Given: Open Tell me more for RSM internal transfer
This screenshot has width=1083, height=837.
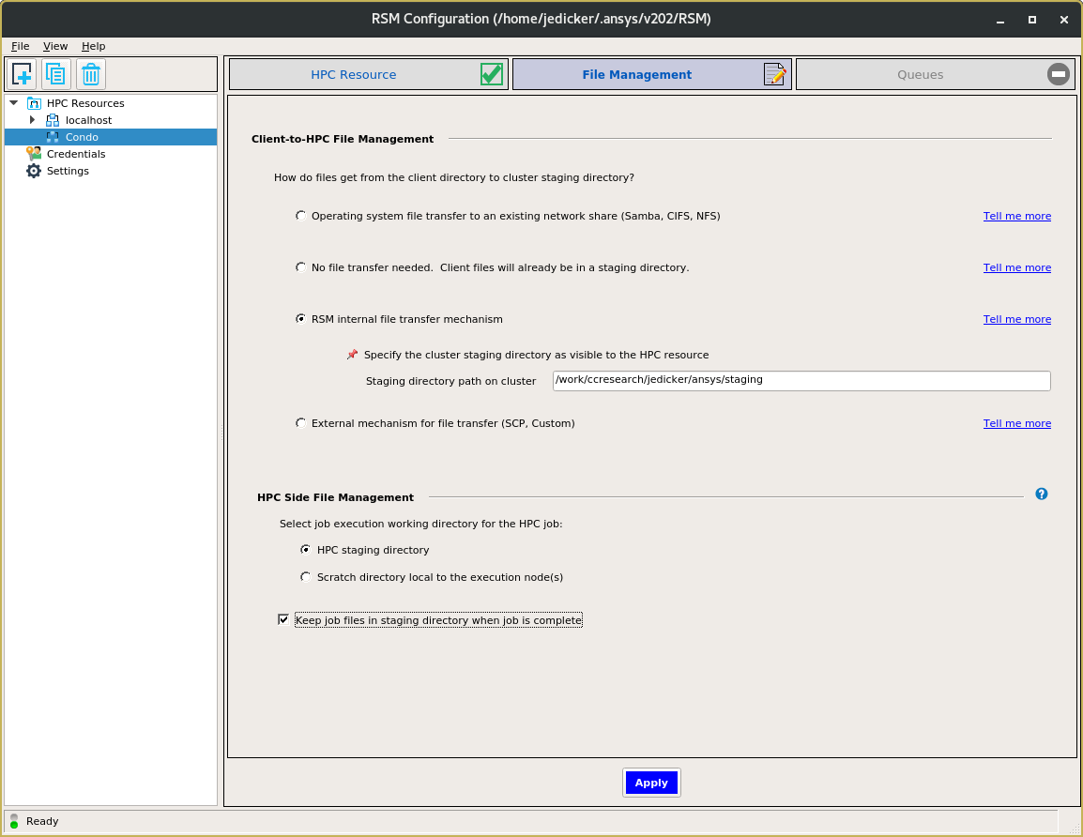Looking at the screenshot, I should pos(1016,319).
